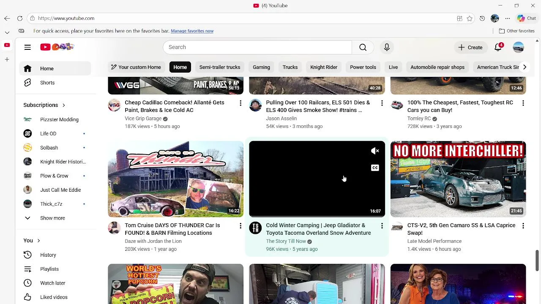Open more options for Cheapest RC Cars video
The height and width of the screenshot is (304, 541).
(523, 103)
